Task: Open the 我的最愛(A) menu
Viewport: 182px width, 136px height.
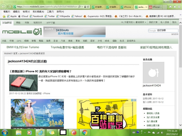Action: click(38, 12)
